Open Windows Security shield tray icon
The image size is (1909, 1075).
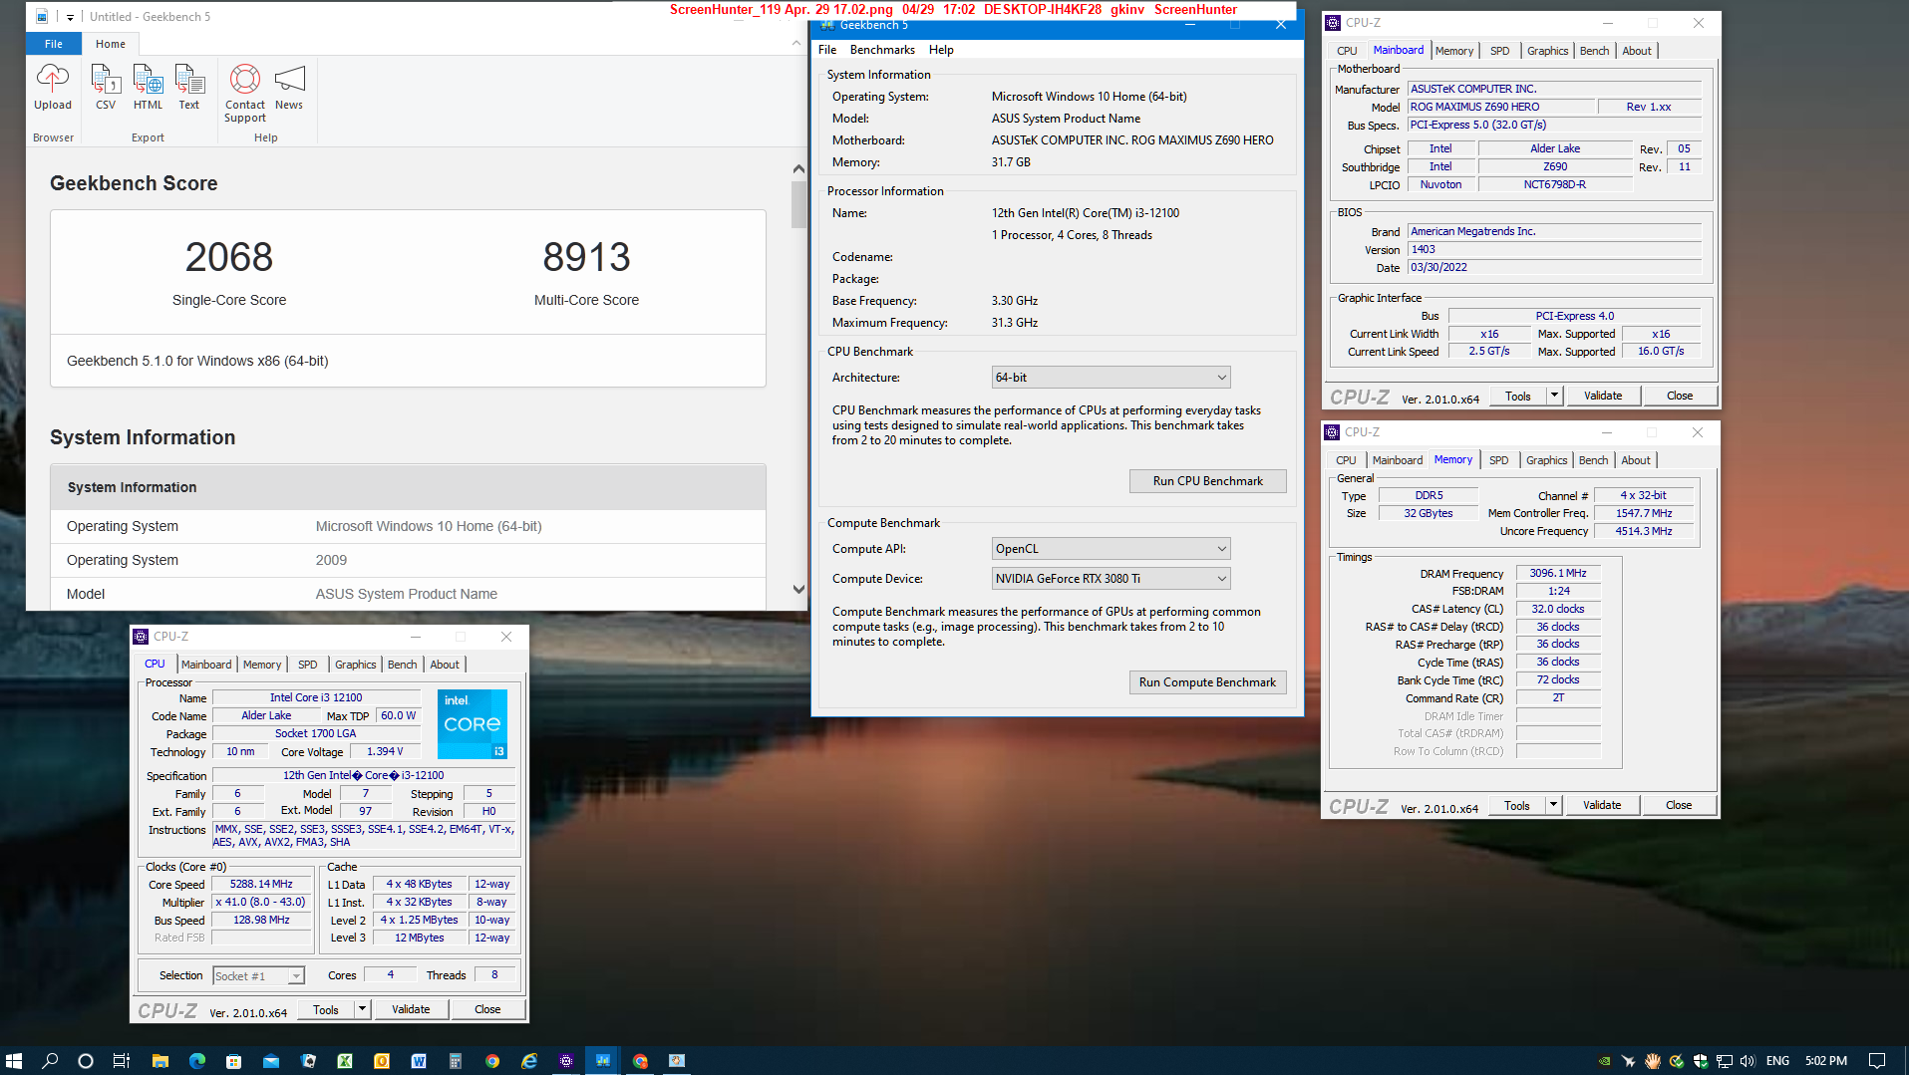(1700, 1061)
